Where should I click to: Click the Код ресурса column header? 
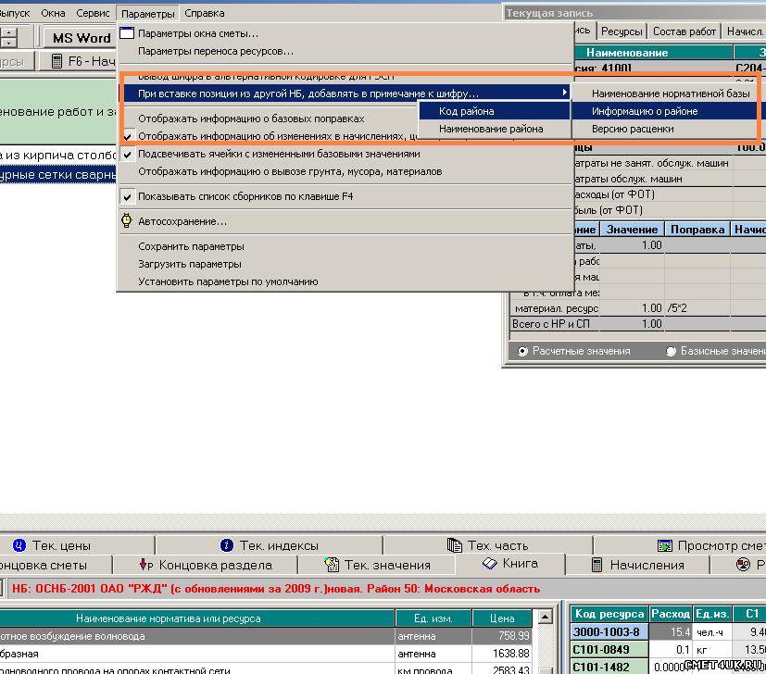point(609,614)
